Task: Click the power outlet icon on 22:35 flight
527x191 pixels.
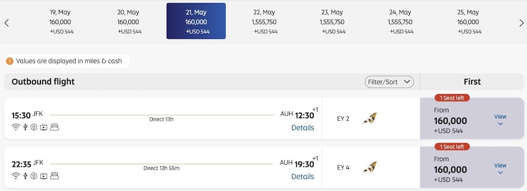Action: (x=34, y=176)
